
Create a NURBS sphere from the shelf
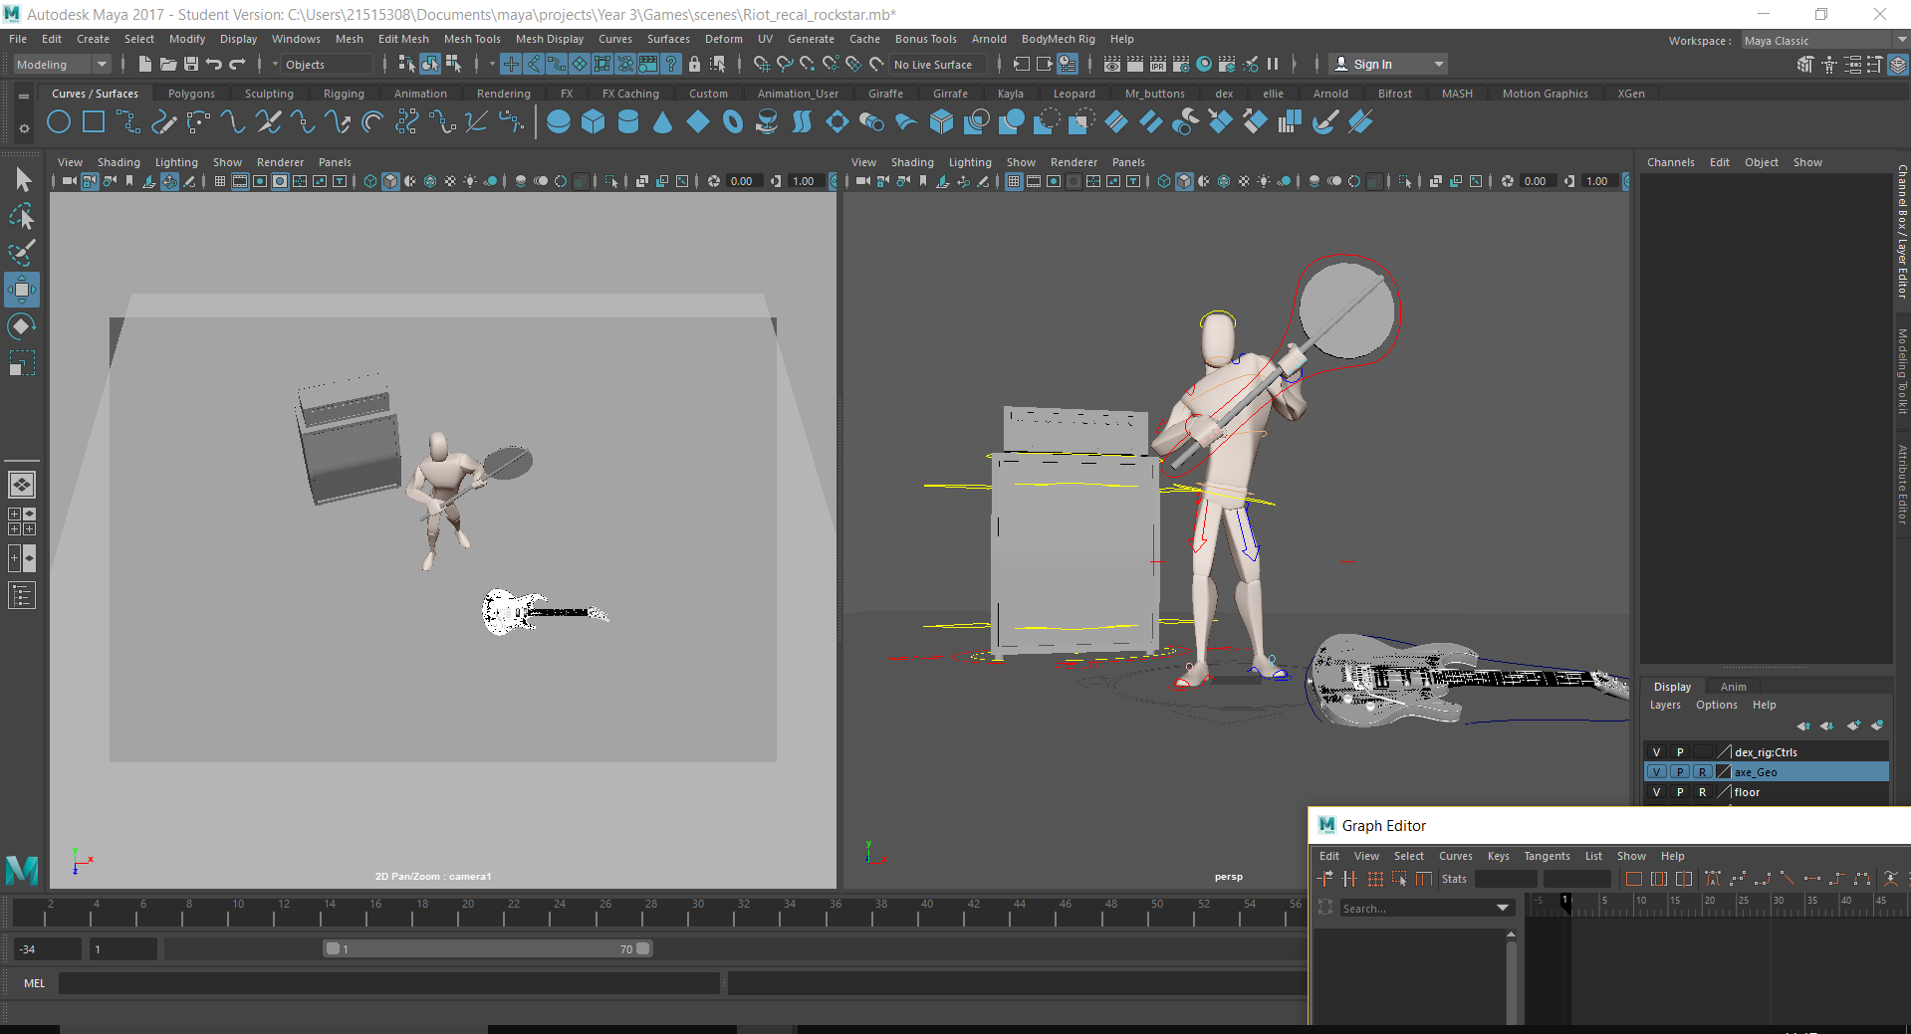559,122
